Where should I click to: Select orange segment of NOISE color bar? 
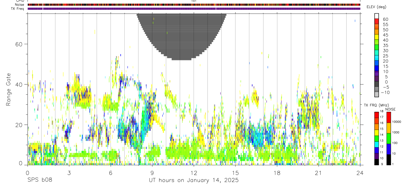coord(389,128)
